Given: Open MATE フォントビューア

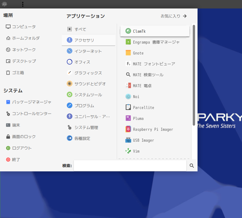Looking at the screenshot, I should [155, 64].
